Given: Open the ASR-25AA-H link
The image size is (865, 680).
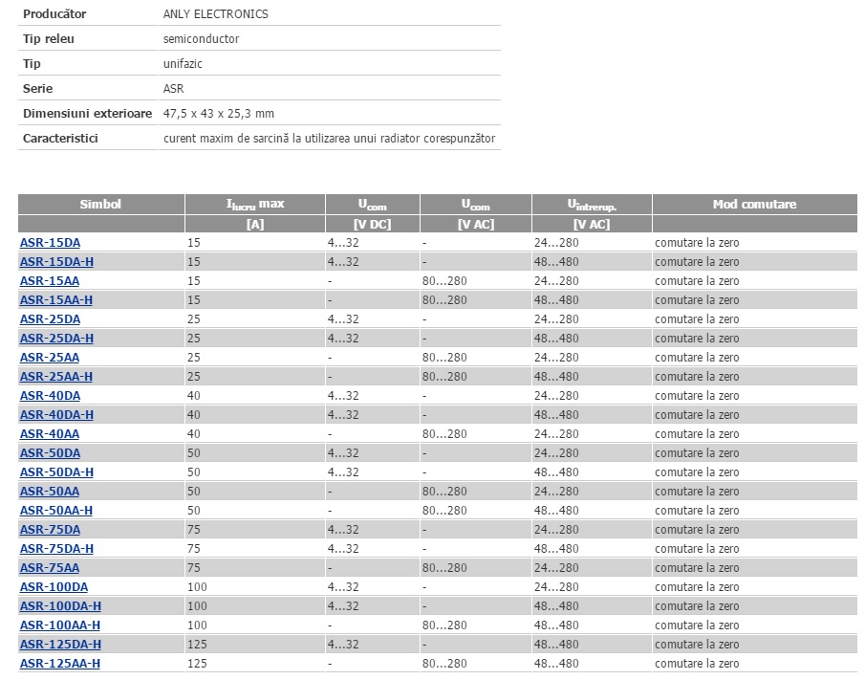Looking at the screenshot, I should [x=56, y=377].
